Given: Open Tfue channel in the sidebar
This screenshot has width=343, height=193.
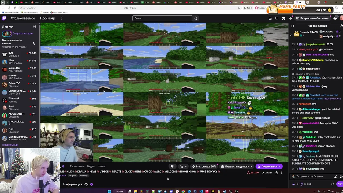Looking at the screenshot, I should point(19,62).
